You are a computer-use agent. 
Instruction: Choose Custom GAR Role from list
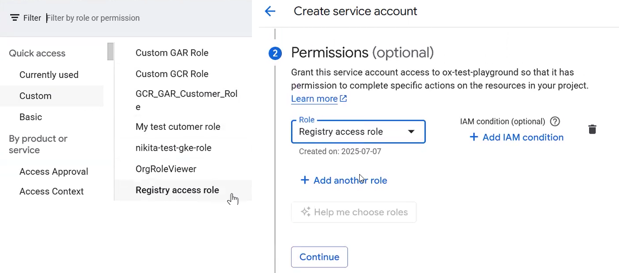[x=172, y=53]
